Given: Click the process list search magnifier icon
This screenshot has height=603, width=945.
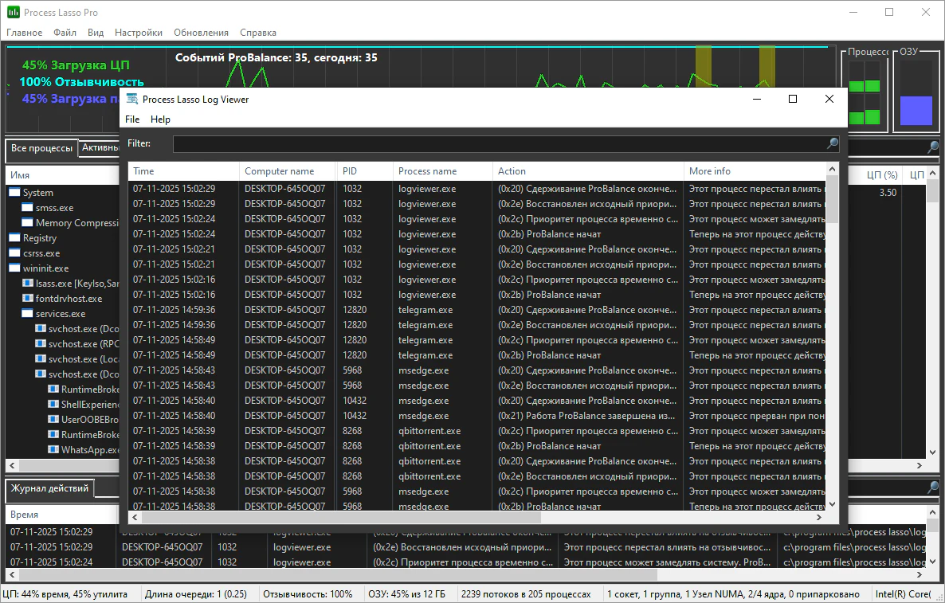Looking at the screenshot, I should point(933,148).
